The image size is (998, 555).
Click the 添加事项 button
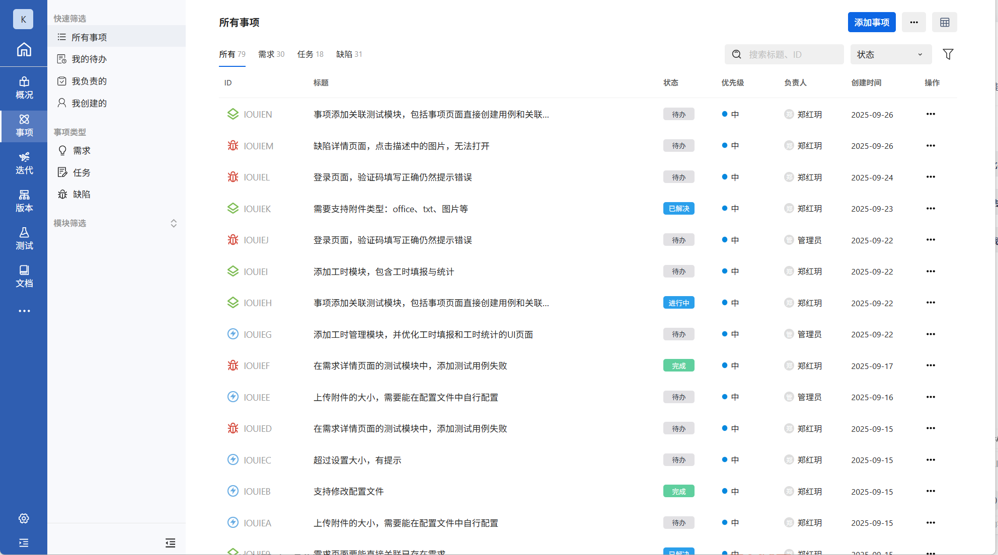871,22
